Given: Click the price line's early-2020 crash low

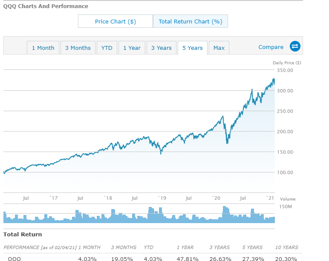Looking at the screenshot, I should (x=227, y=143).
